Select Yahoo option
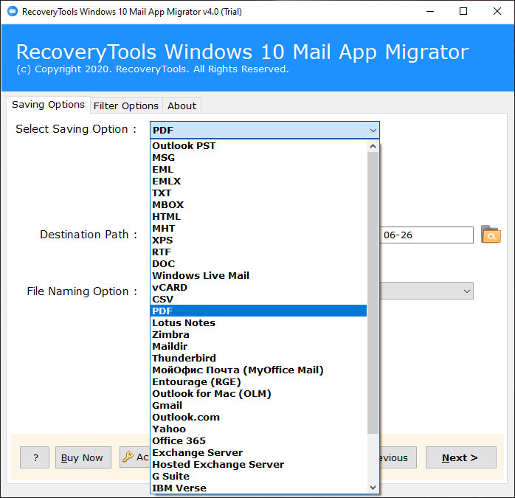515x498 pixels. 258,429
